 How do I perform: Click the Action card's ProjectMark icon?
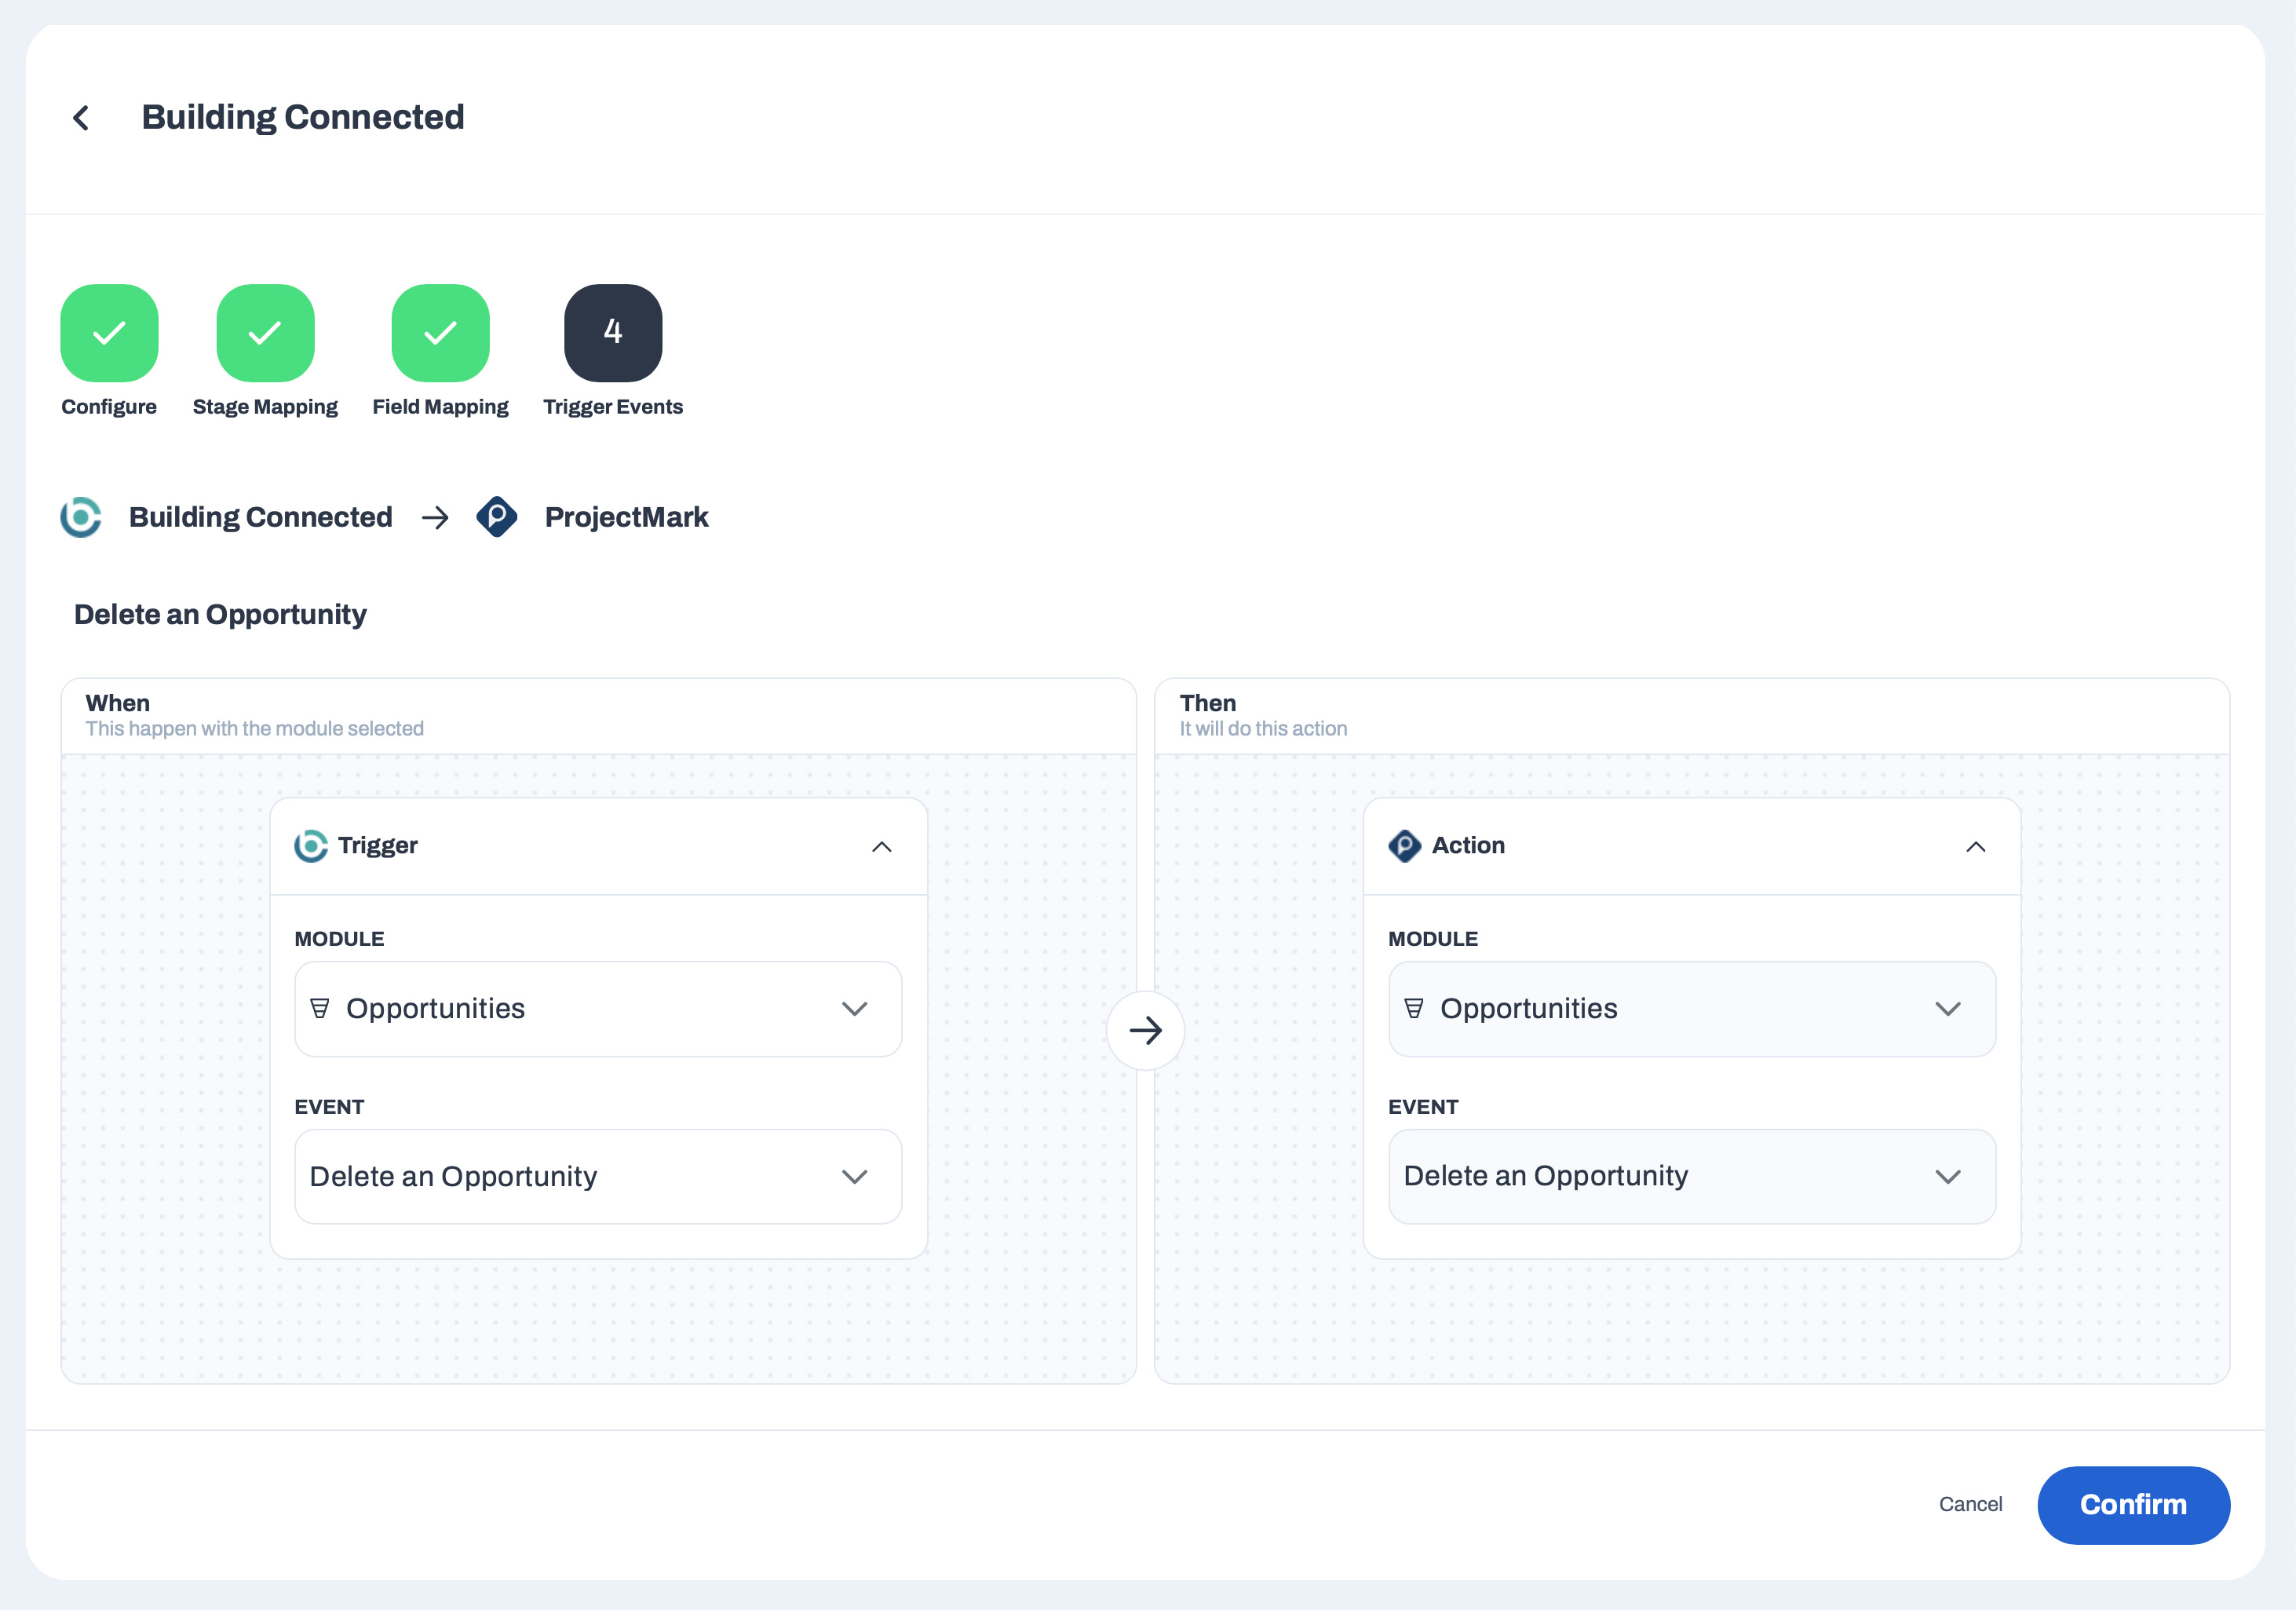1404,846
